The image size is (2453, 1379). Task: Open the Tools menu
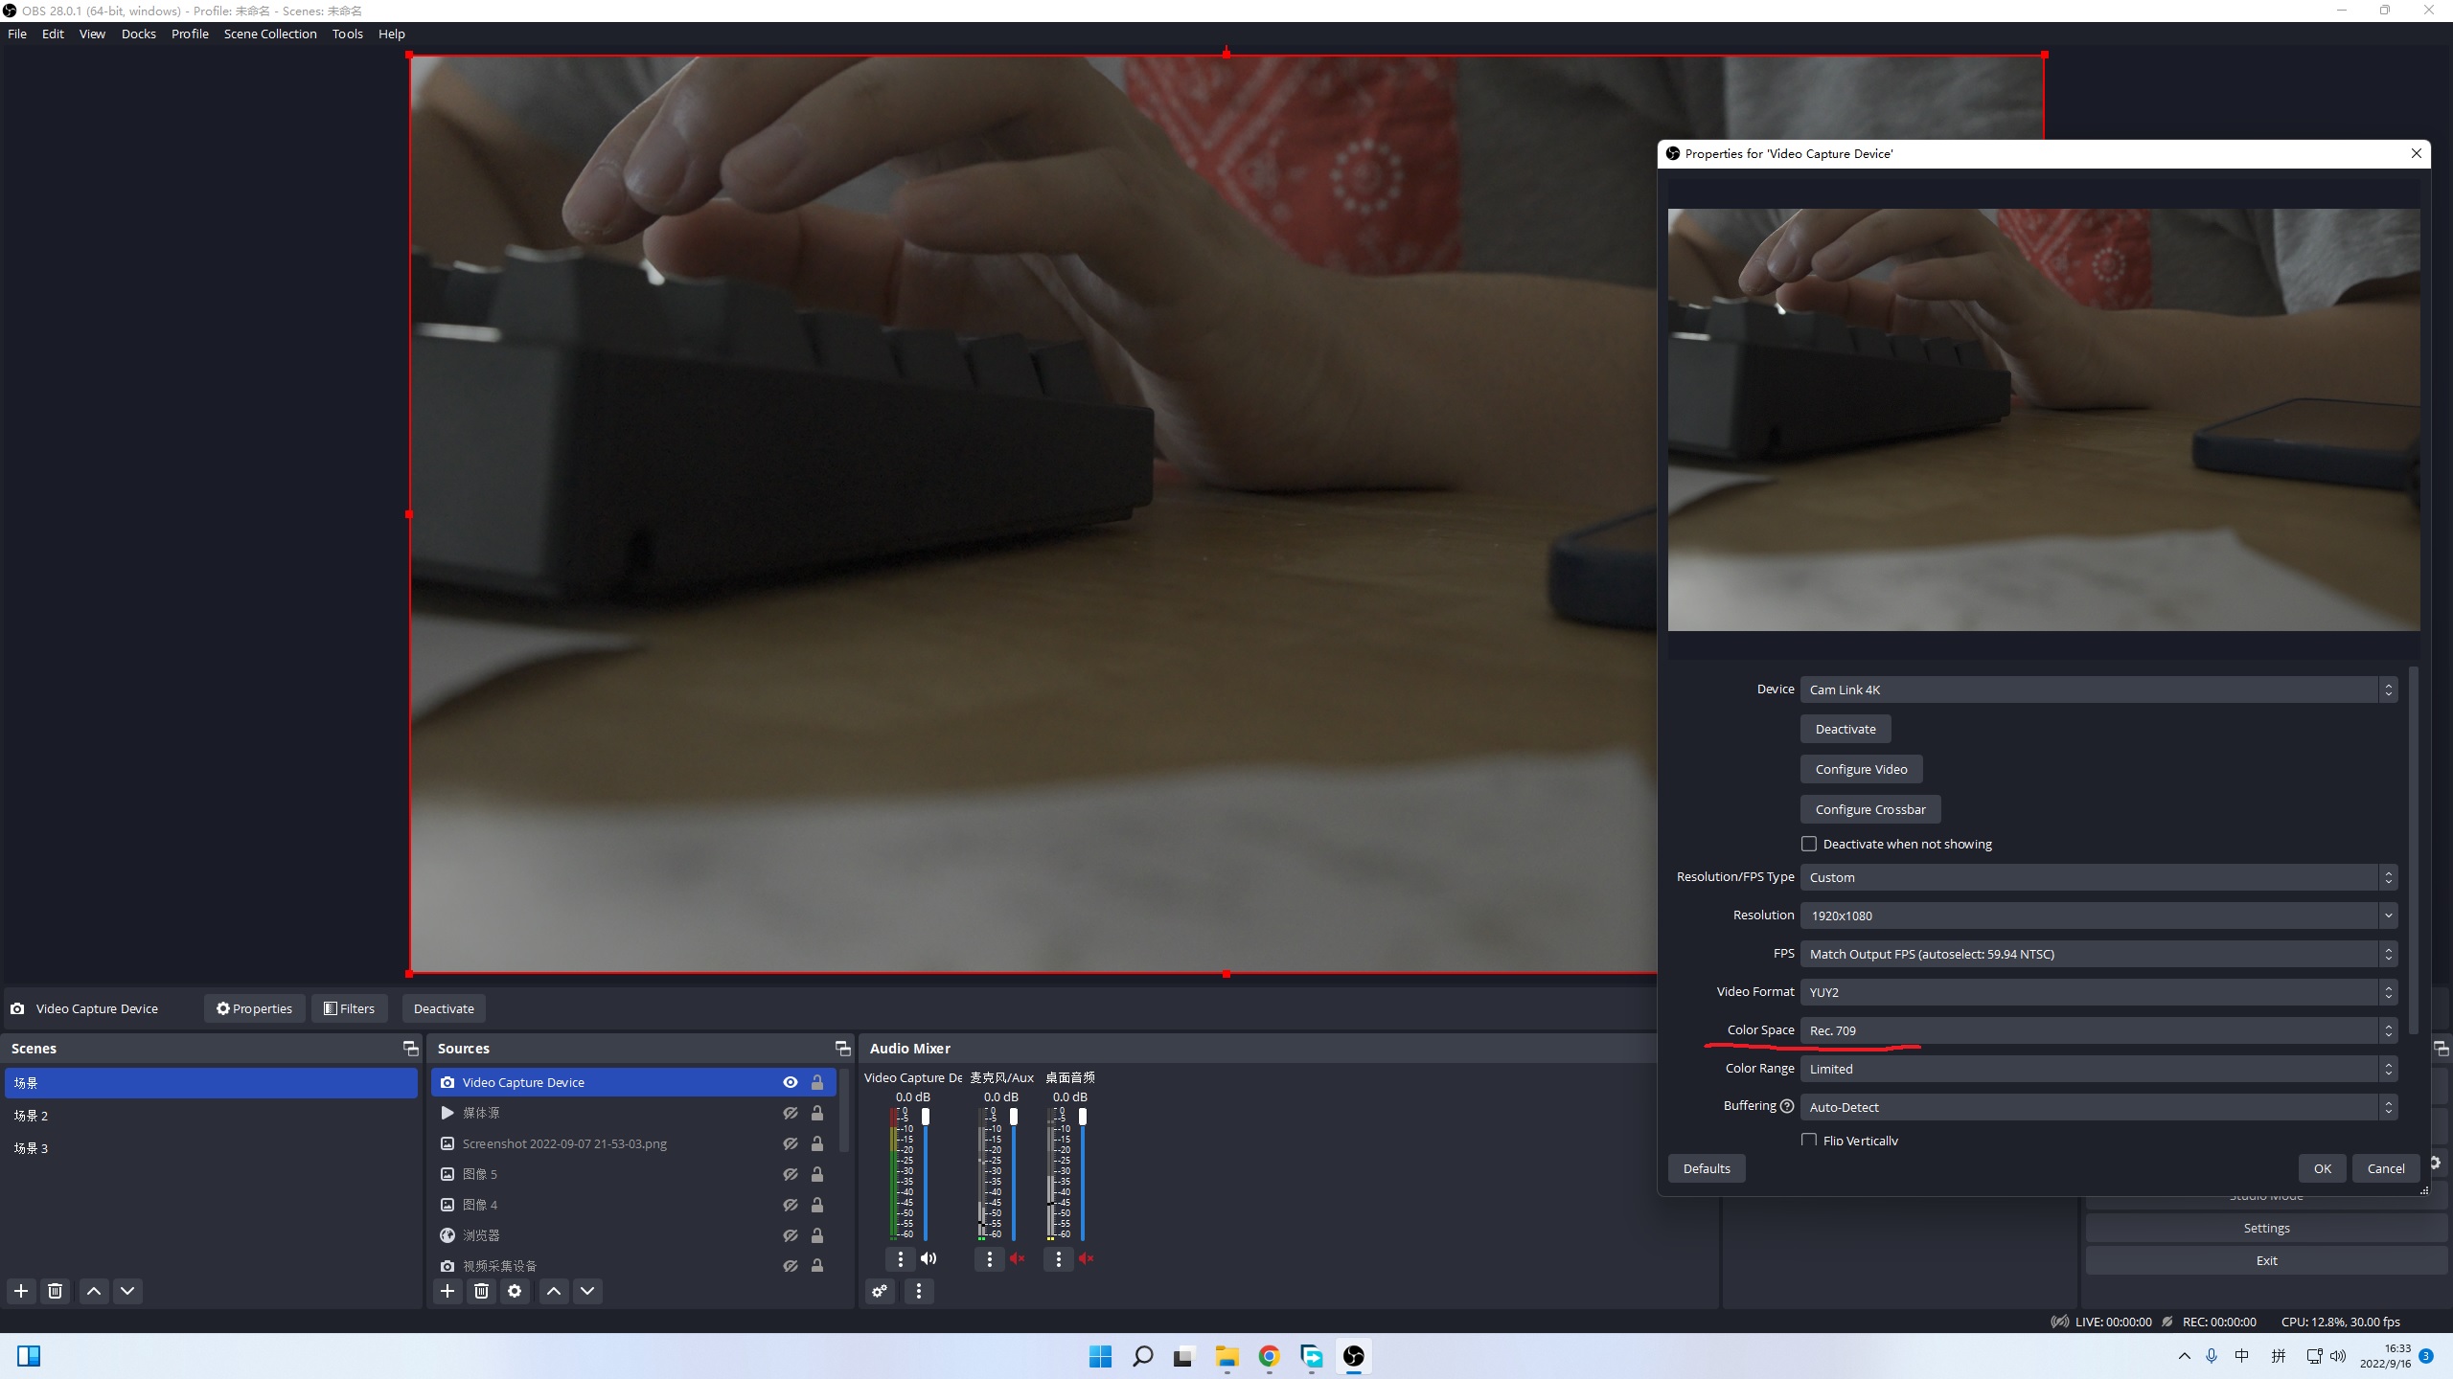(x=347, y=34)
